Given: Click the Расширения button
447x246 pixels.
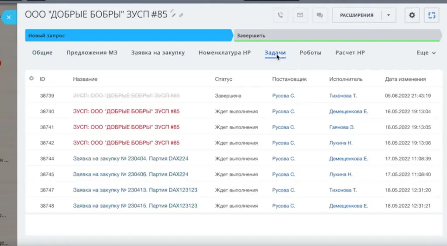Looking at the screenshot, I should tap(357, 15).
